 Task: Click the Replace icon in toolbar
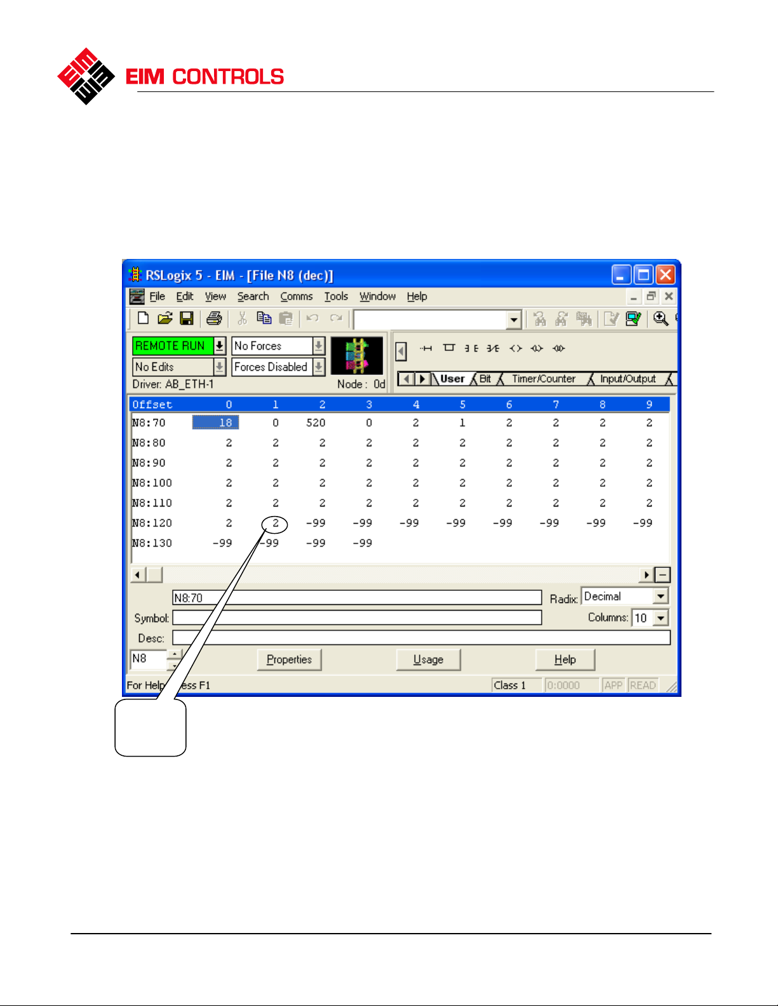[x=584, y=319]
